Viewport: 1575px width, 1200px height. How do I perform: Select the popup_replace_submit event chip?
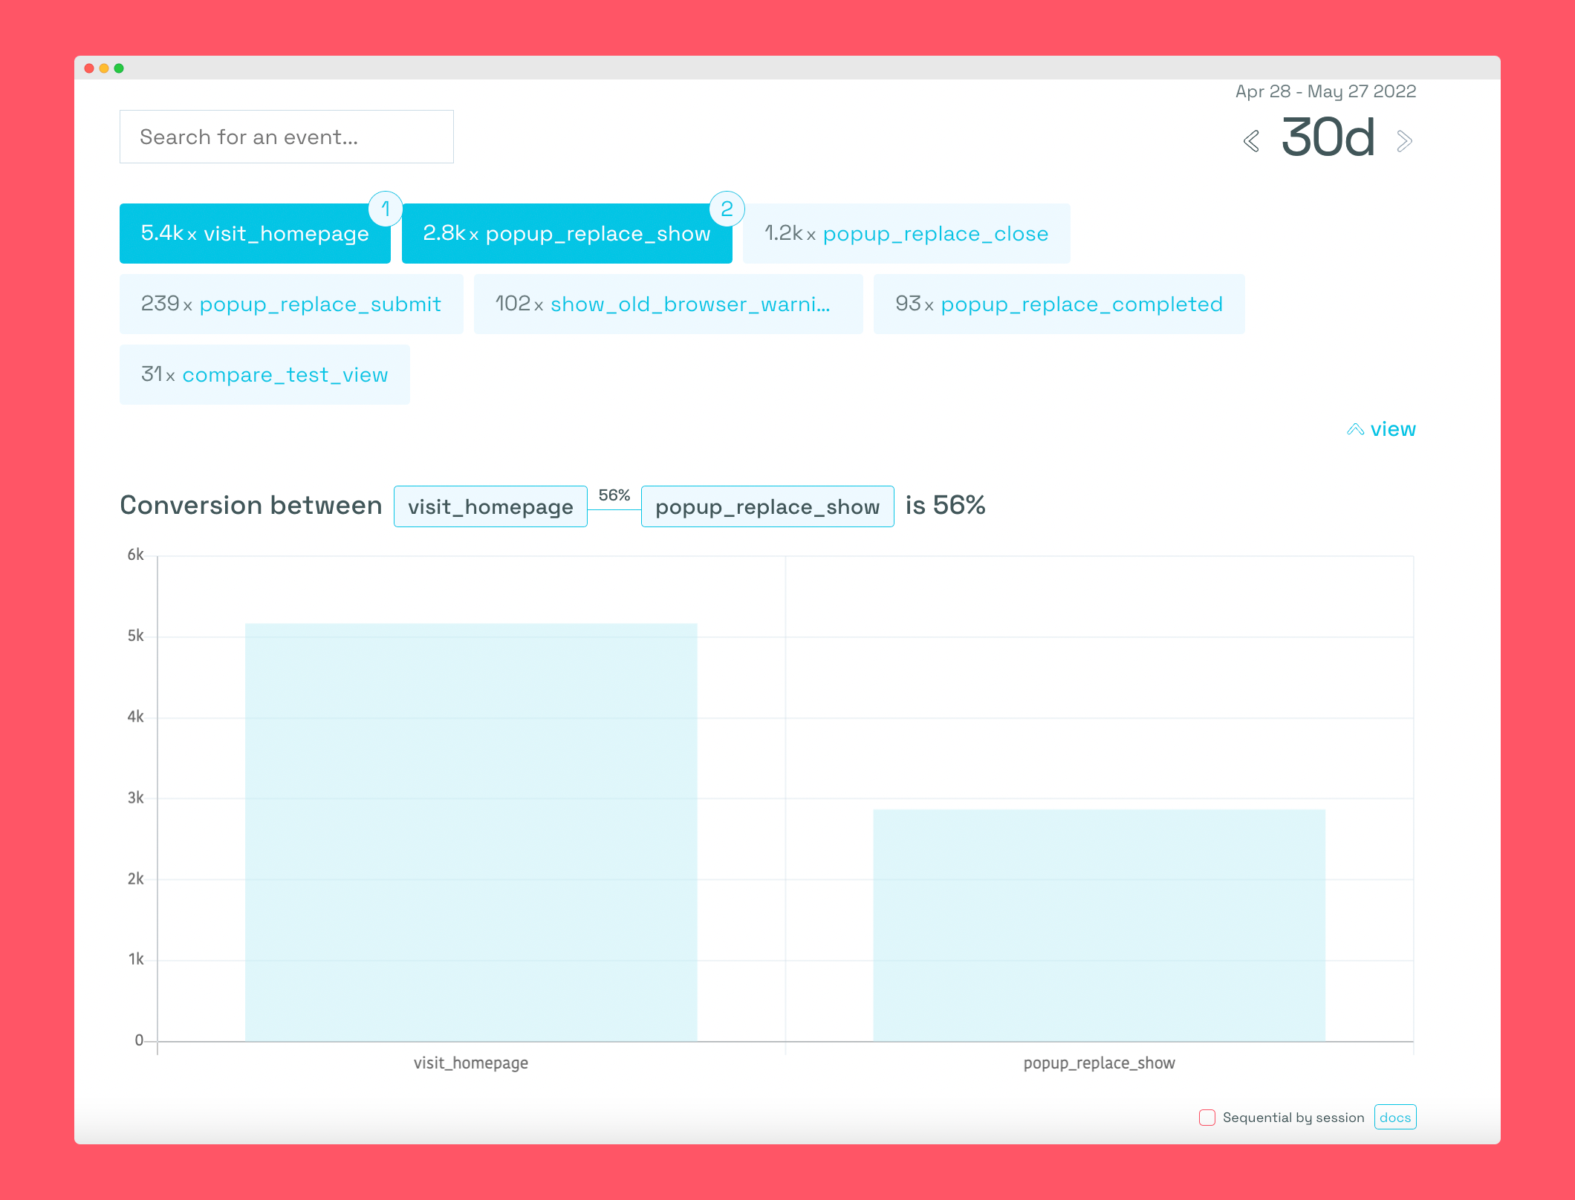291,304
